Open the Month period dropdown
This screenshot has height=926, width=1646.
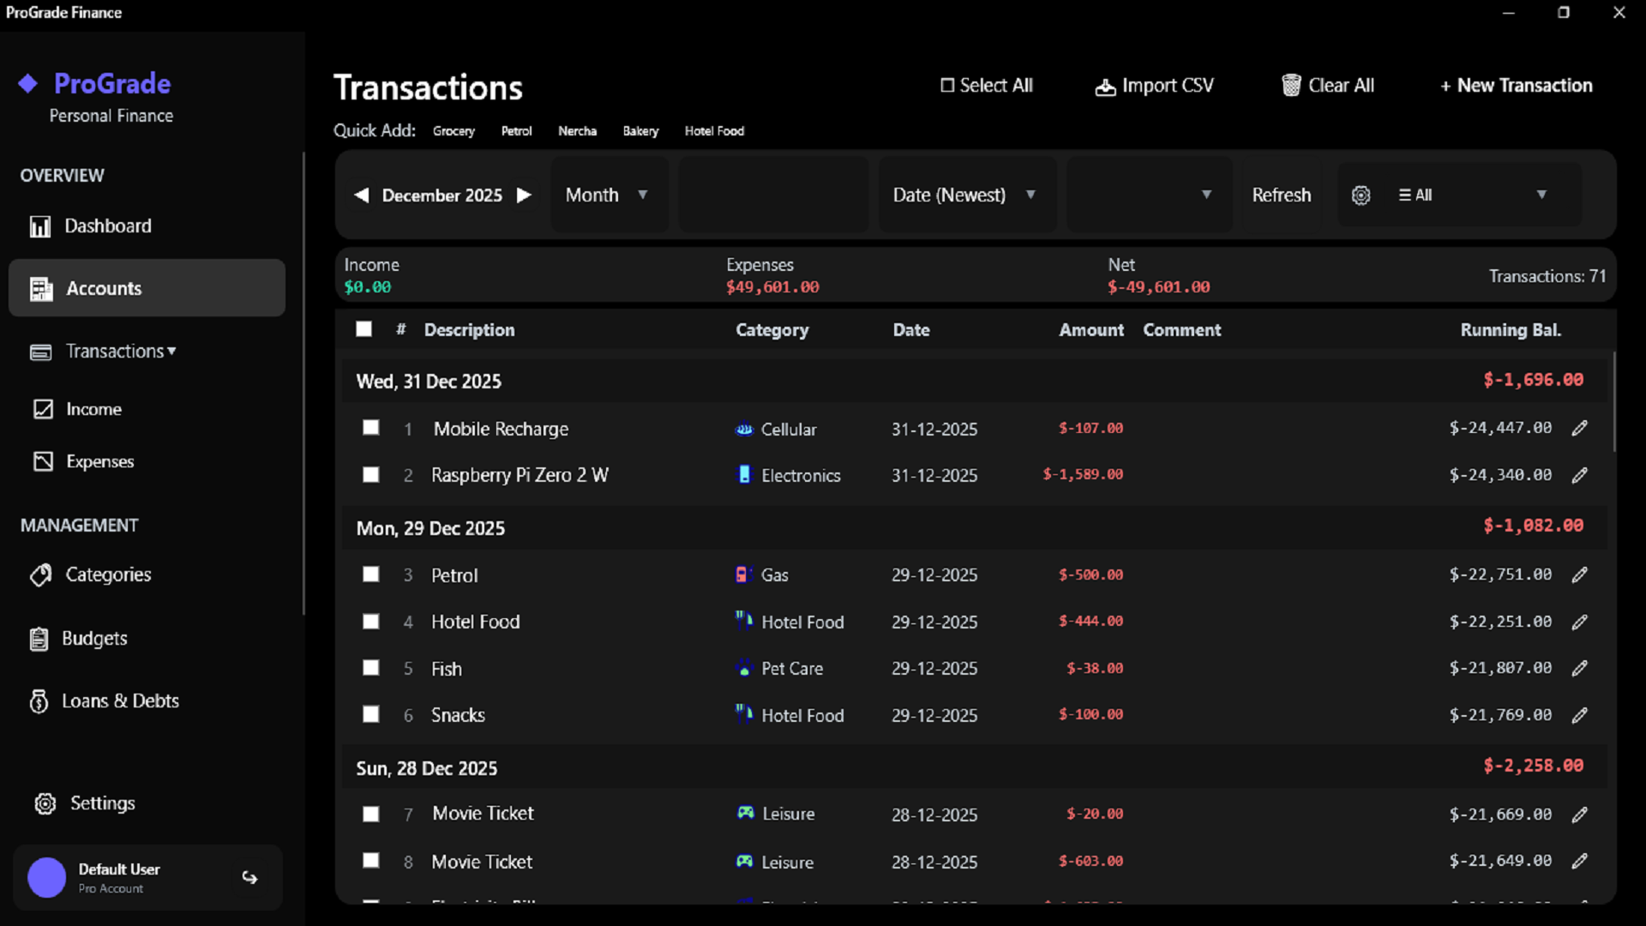click(x=607, y=195)
